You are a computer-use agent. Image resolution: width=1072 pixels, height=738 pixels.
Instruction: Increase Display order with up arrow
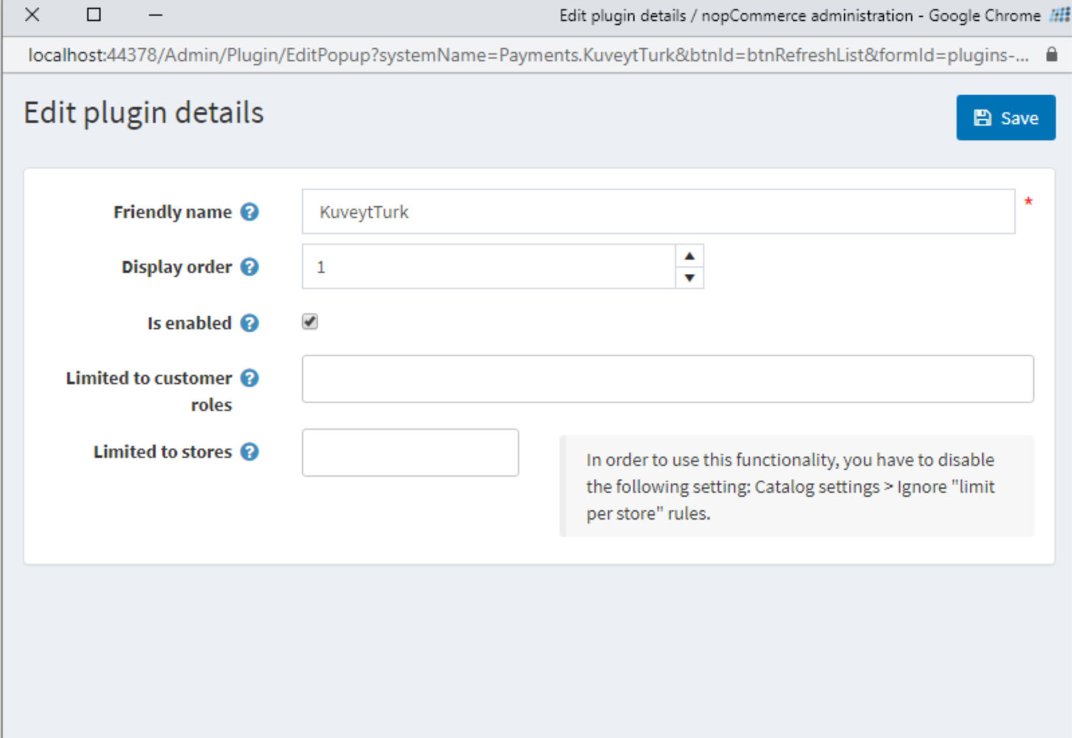coord(689,256)
